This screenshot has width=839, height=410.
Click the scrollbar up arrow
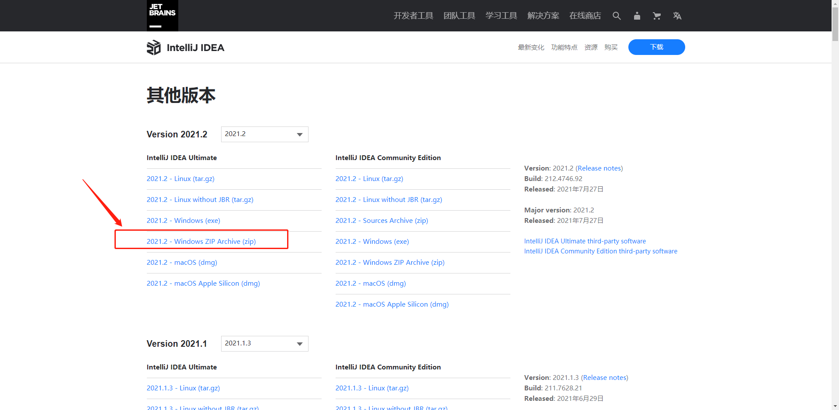835,3
